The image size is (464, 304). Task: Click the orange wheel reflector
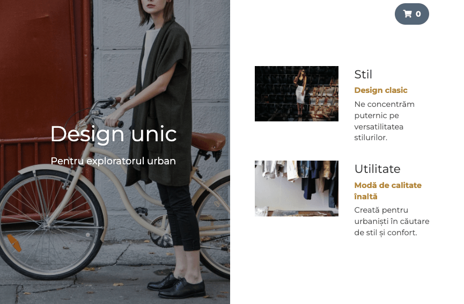(14, 243)
